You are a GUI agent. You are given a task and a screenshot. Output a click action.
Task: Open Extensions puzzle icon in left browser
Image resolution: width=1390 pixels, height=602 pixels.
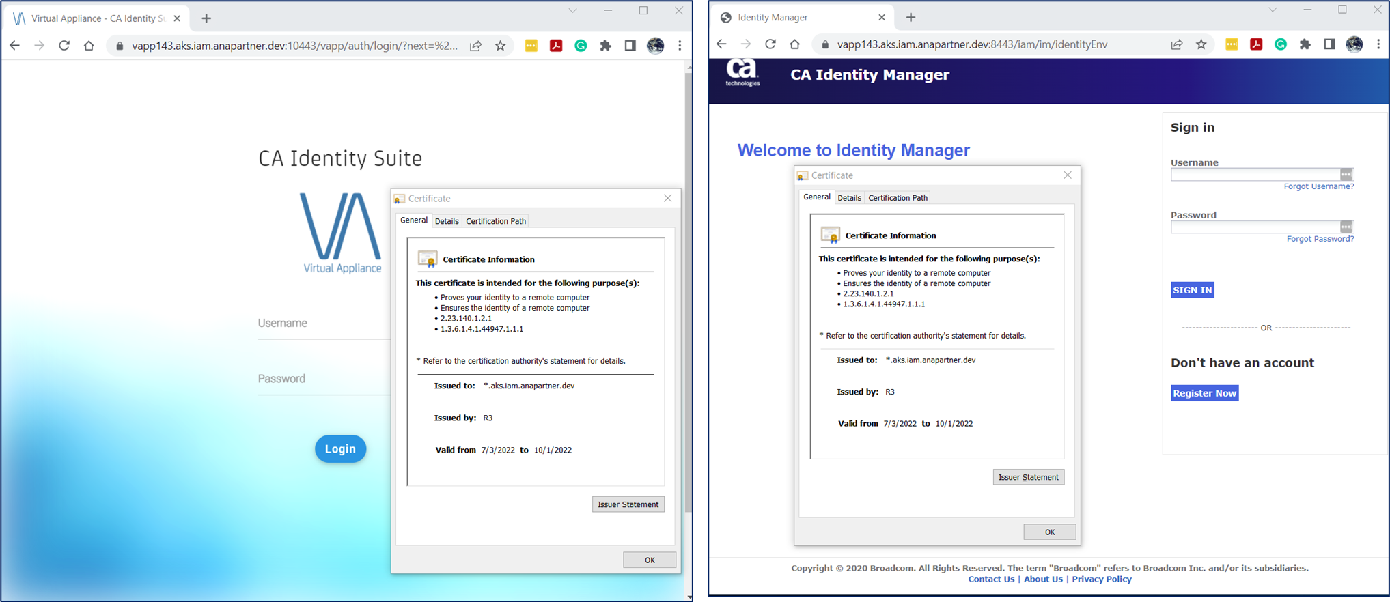point(605,46)
